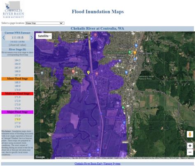Image resolution: width=195 pixels, height=166 pixels.
Task: Click the Moderate Flood Stage red bar
Action: 17,94
